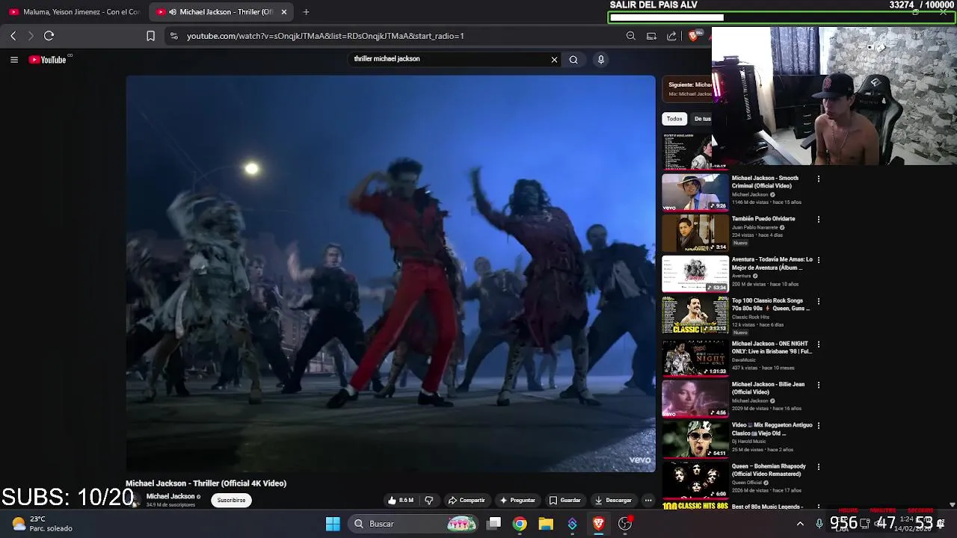Viewport: 957px width, 538px height.
Task: Like the video with 8.6 M
Action: click(401, 501)
